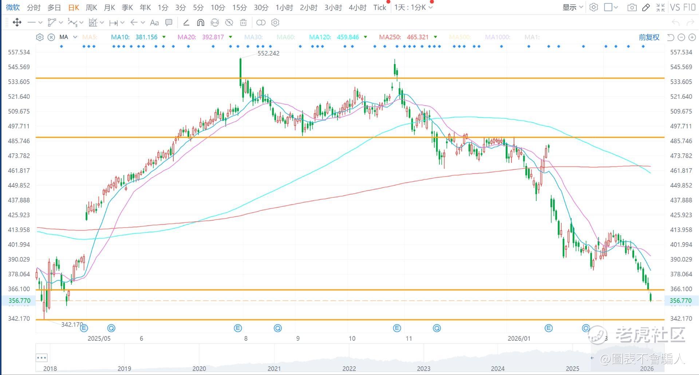Toggle the MA1 line visibility
The height and width of the screenshot is (375, 699).
point(532,37)
